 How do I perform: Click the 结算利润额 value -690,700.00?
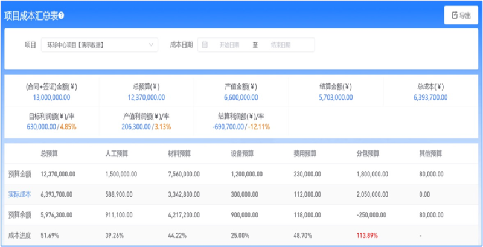229,127
